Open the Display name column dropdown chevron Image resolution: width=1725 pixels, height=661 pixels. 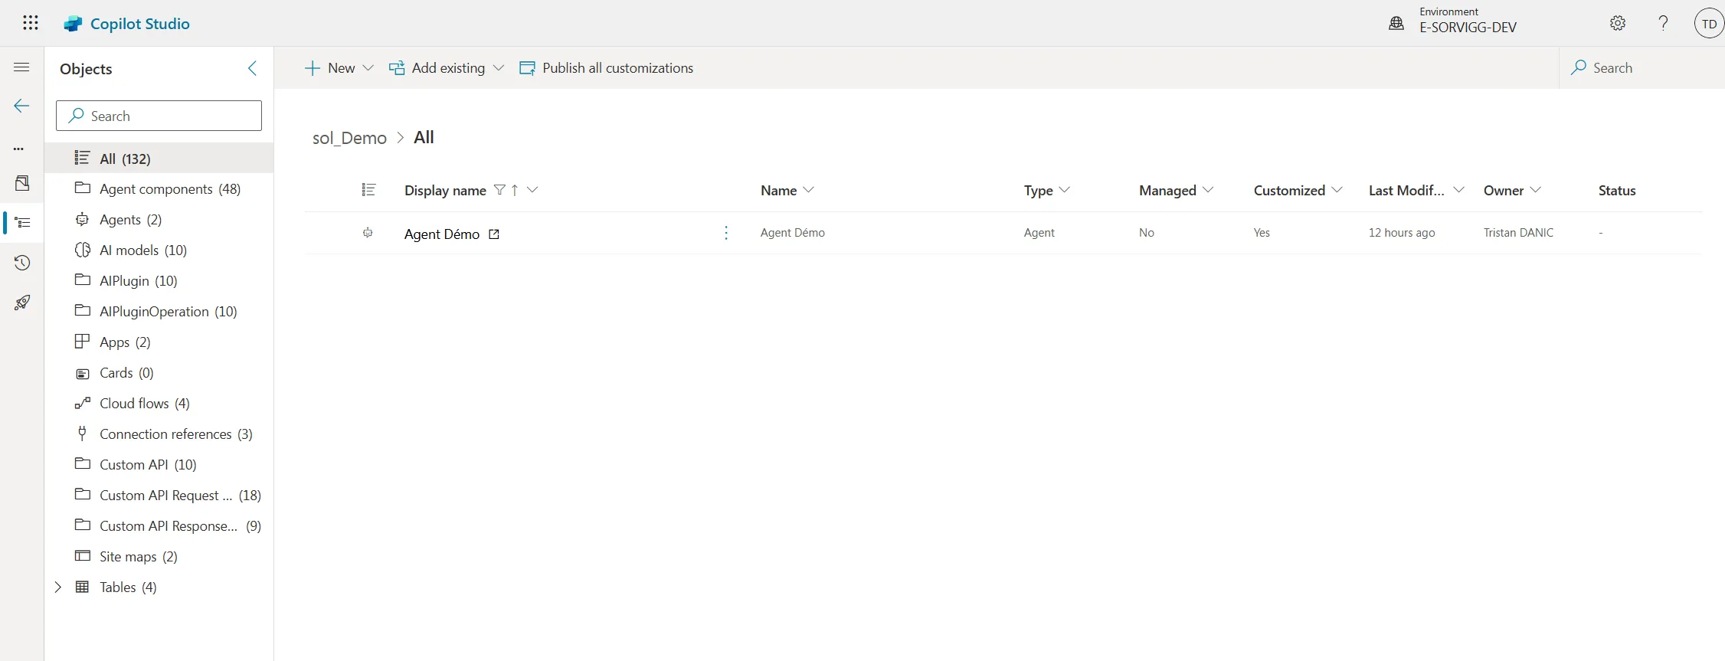coord(532,190)
